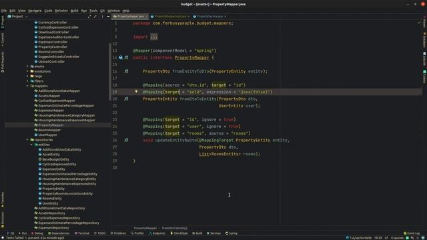
Task: Expand the feign folder in project tree
Action: pos(27,76)
